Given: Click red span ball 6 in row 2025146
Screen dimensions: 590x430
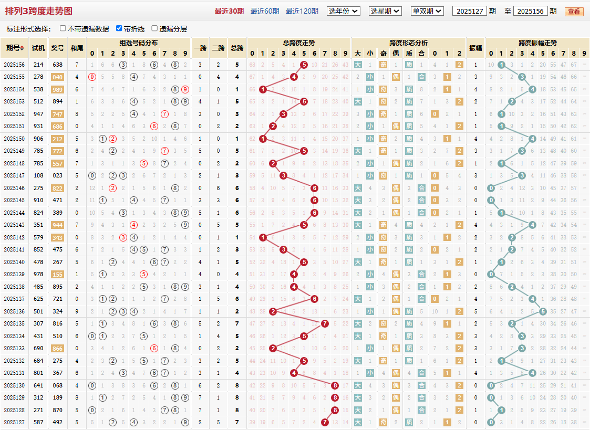Looking at the screenshot, I should pos(315,188).
